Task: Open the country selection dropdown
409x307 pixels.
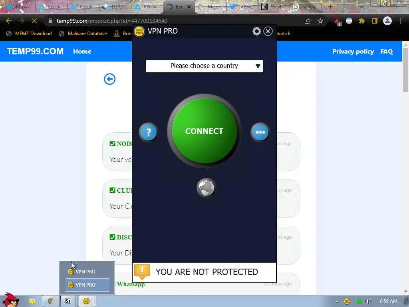Action: pos(204,66)
